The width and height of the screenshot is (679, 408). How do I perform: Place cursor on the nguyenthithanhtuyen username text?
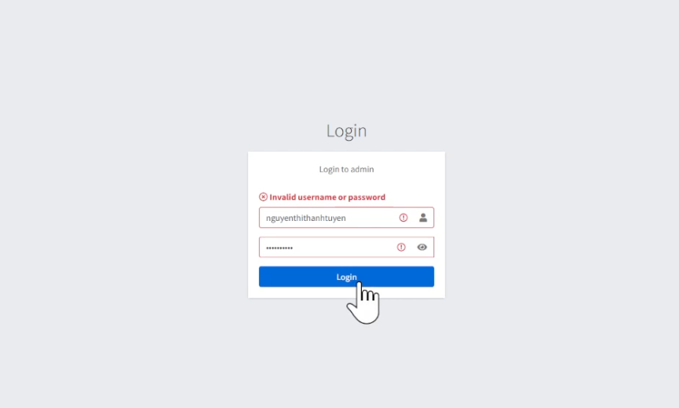click(306, 218)
